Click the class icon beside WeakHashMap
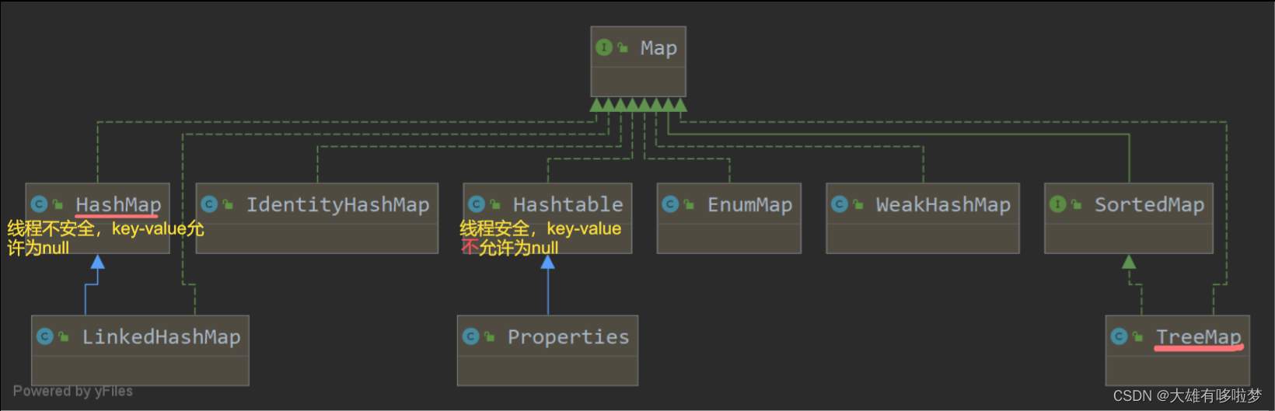The image size is (1275, 411). point(839,204)
